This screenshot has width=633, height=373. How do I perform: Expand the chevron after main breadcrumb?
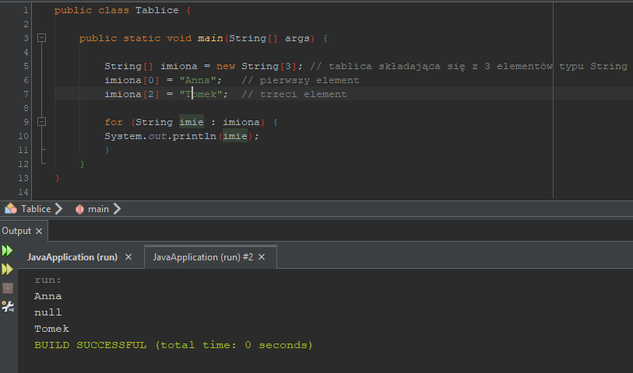117,209
